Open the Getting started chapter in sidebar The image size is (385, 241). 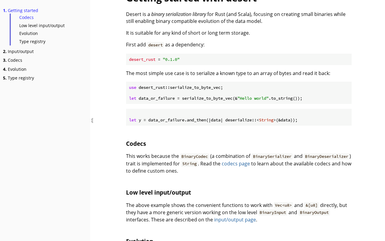coord(23,11)
